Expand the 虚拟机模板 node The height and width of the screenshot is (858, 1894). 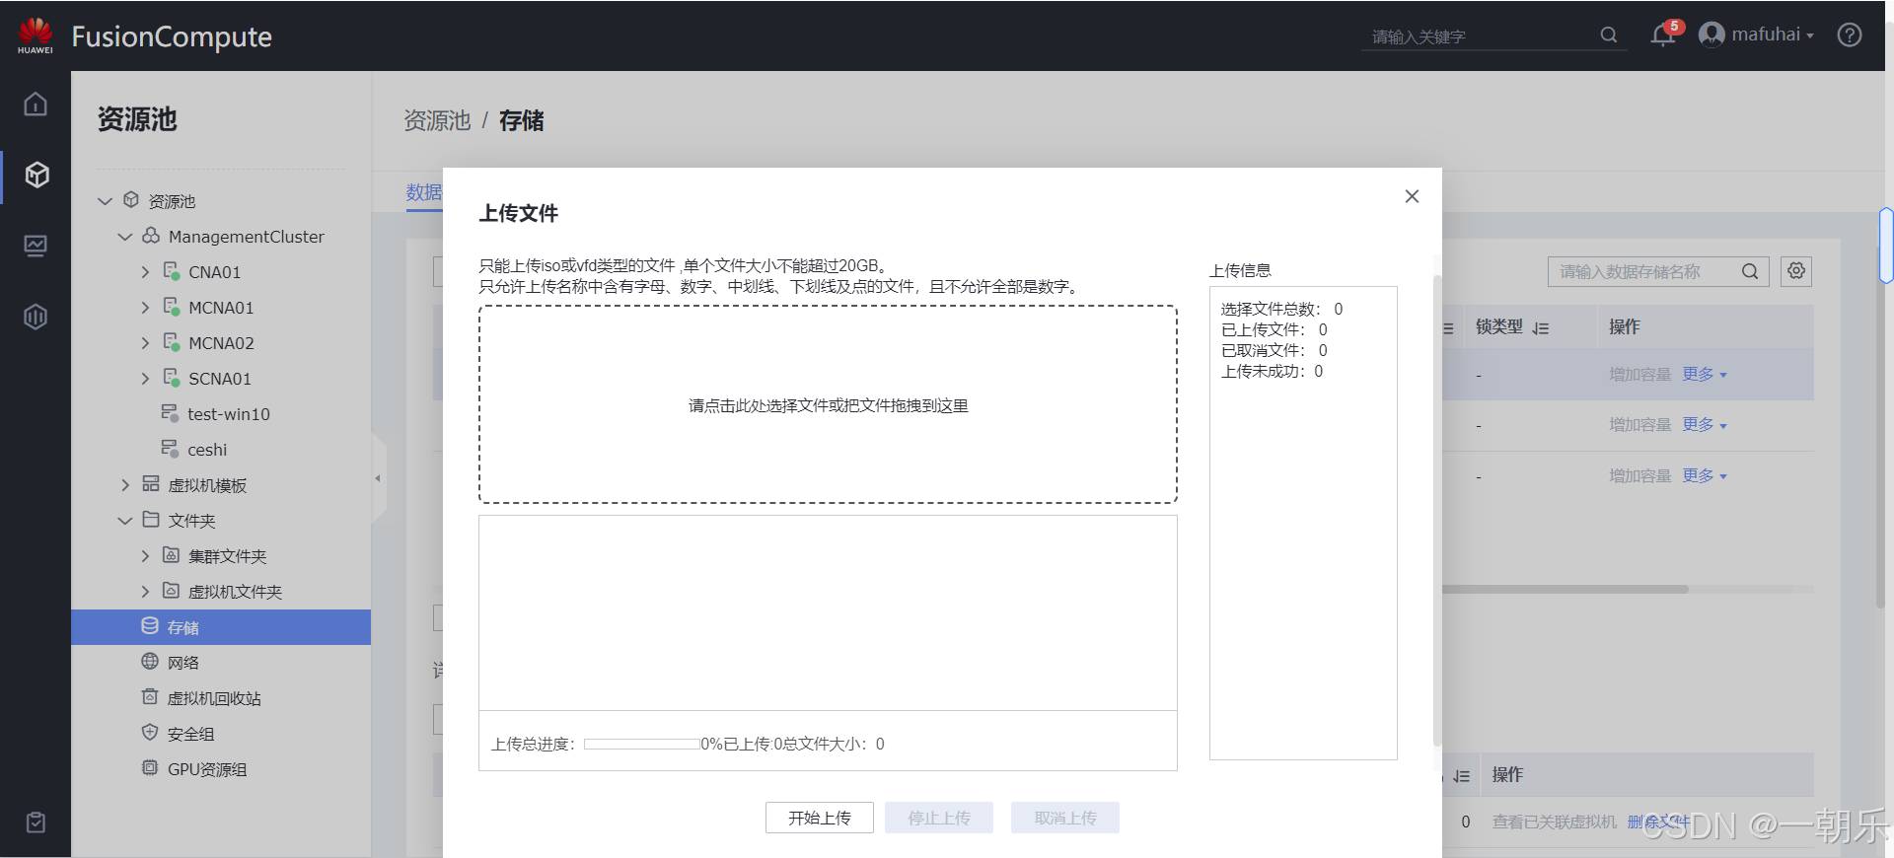tap(125, 485)
